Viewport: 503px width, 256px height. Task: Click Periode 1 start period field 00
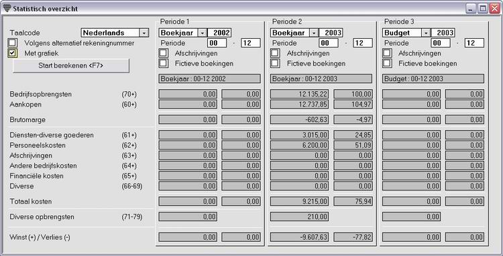pos(217,43)
